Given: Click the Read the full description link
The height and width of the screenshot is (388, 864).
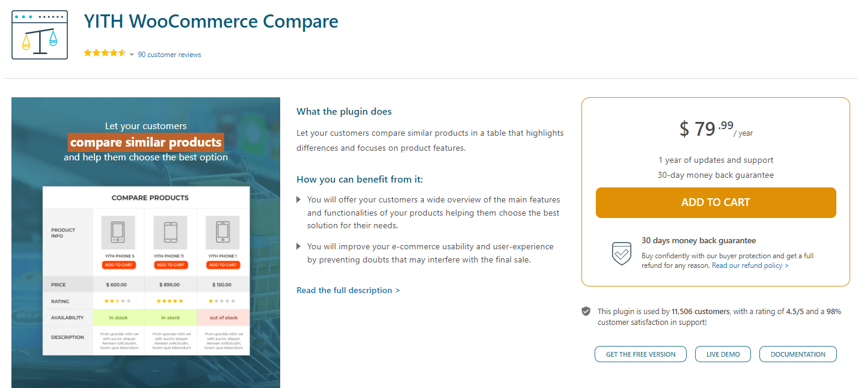Looking at the screenshot, I should (348, 290).
